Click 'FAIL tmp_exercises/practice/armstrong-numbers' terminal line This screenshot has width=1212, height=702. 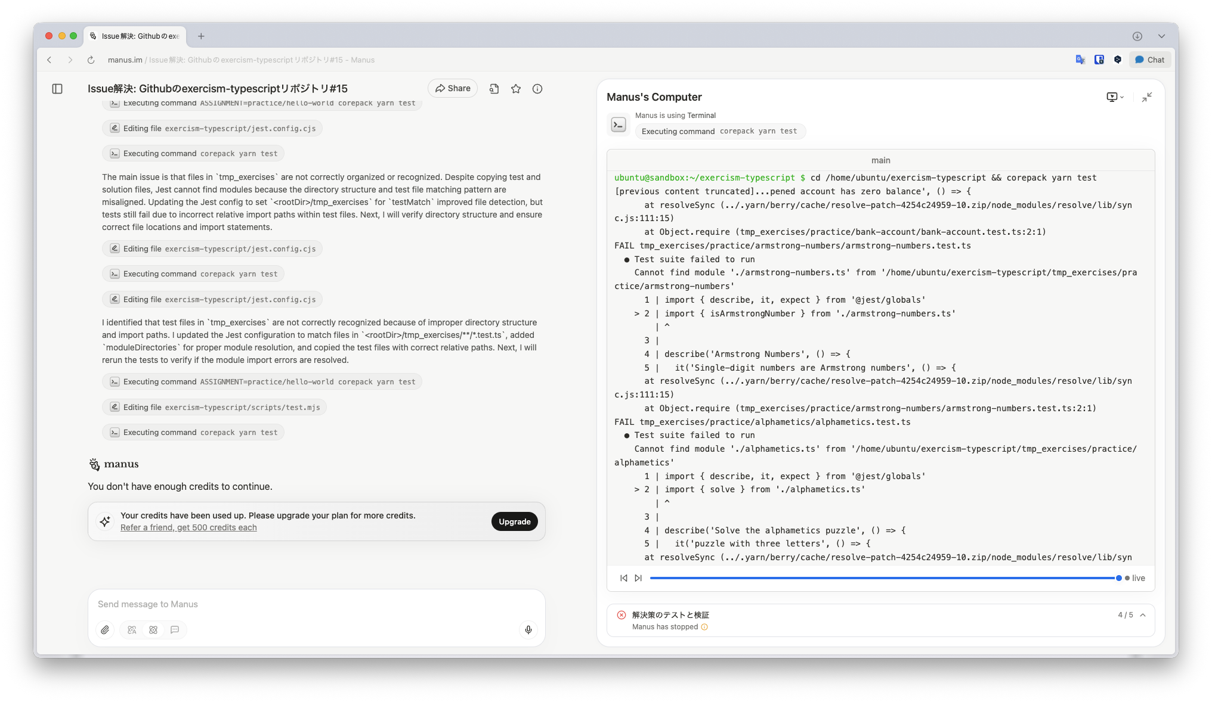point(793,246)
